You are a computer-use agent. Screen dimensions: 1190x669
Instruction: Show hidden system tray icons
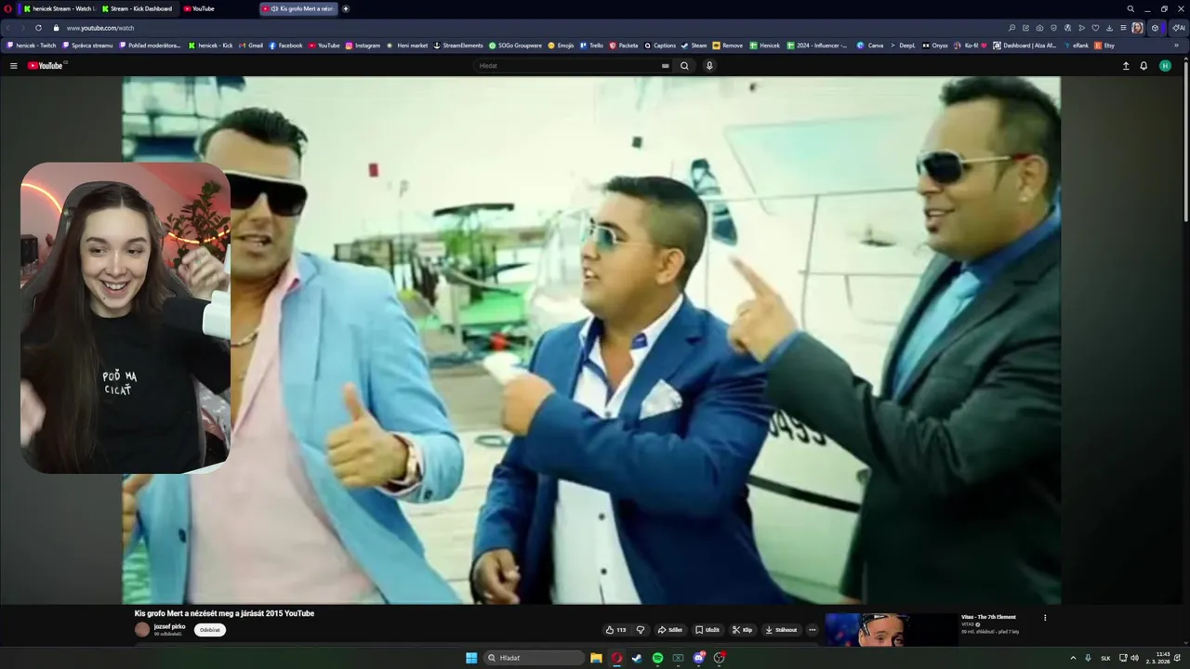[1073, 658]
